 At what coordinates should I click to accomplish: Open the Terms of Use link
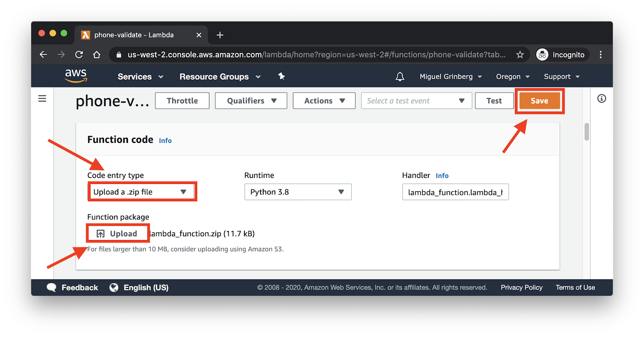point(575,287)
